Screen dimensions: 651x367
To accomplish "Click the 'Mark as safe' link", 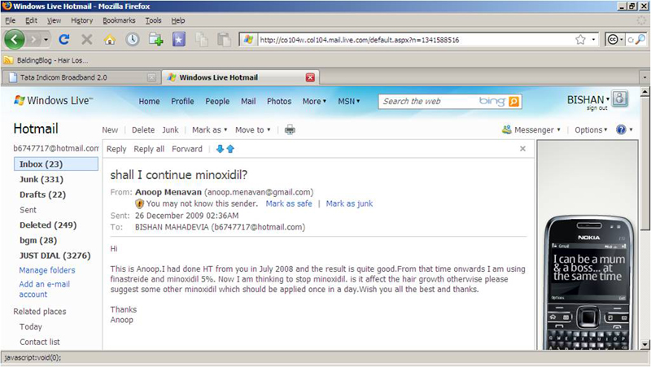I will click(288, 203).
